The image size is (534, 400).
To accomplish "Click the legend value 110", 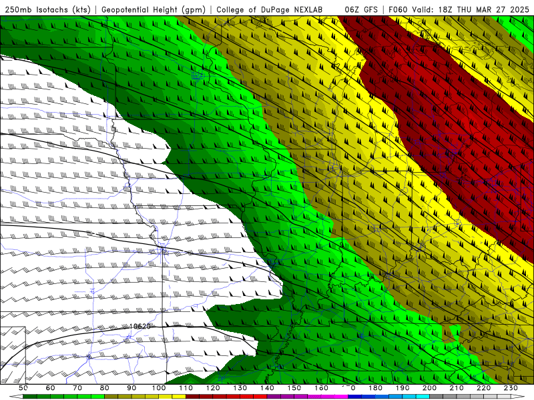I will click(x=186, y=388).
